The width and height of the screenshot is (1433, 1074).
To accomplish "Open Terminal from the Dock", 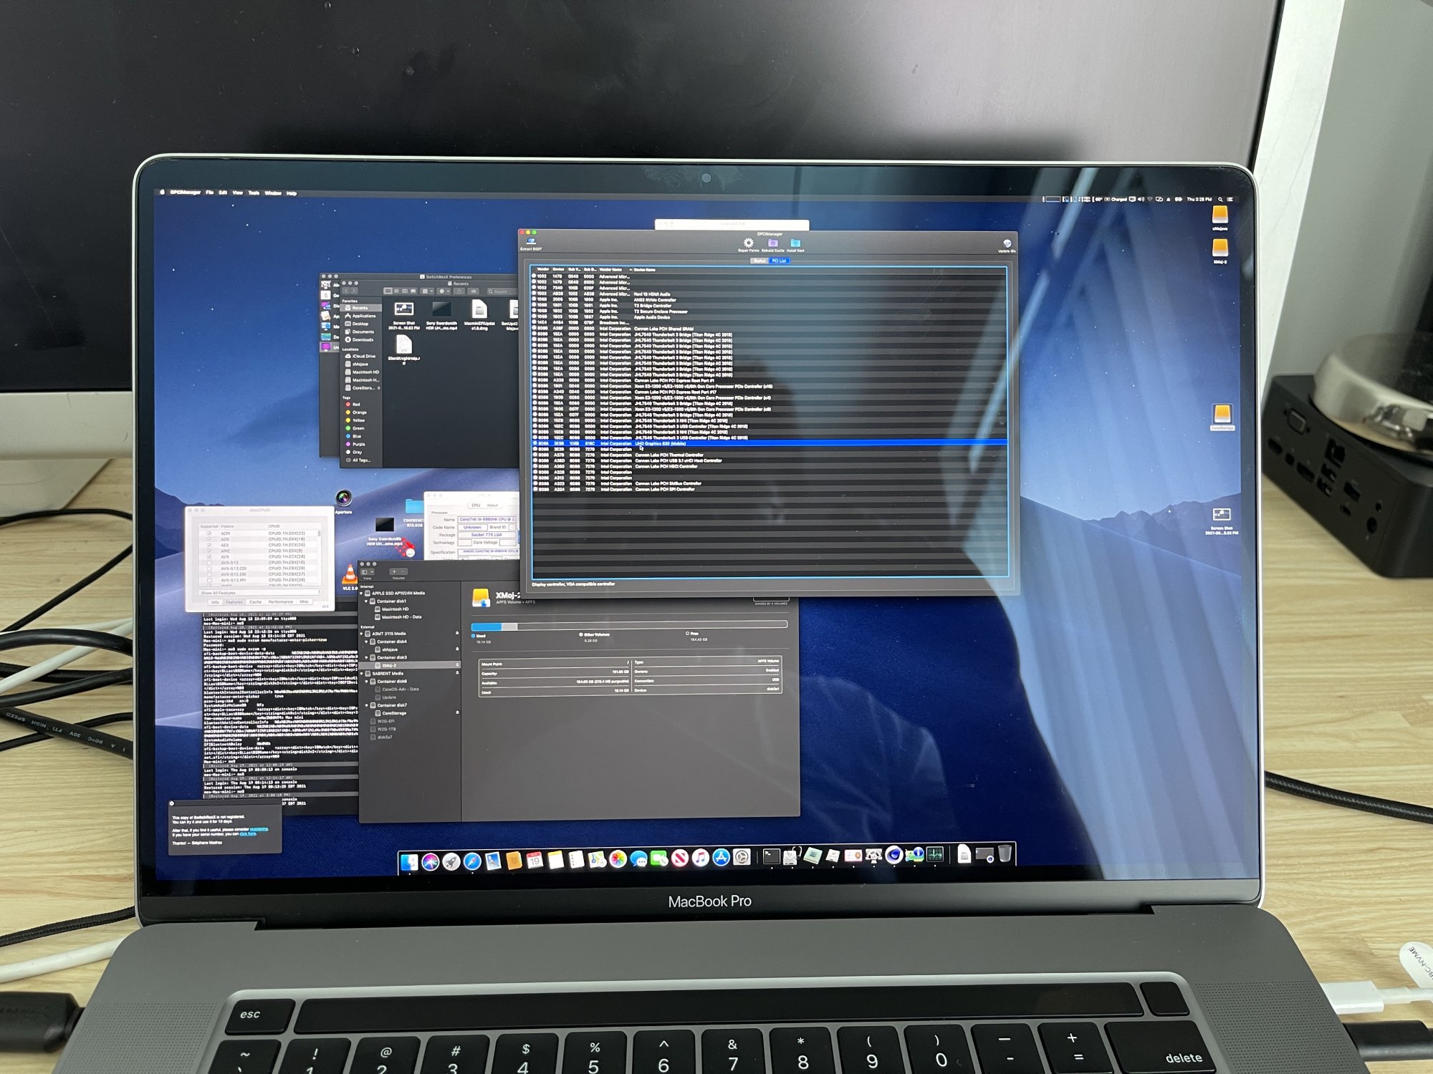I will [x=771, y=856].
